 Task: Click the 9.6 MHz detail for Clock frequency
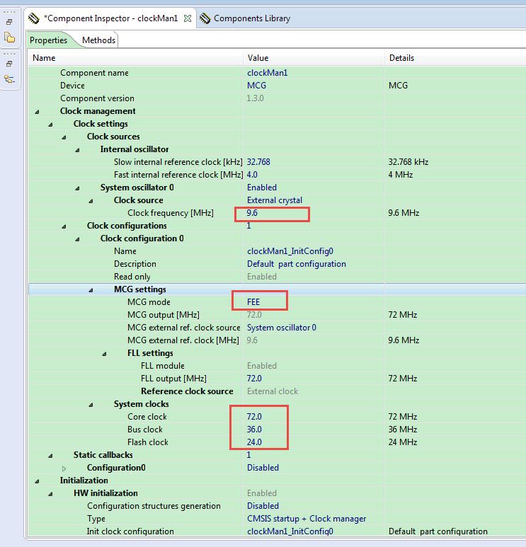pyautogui.click(x=404, y=213)
